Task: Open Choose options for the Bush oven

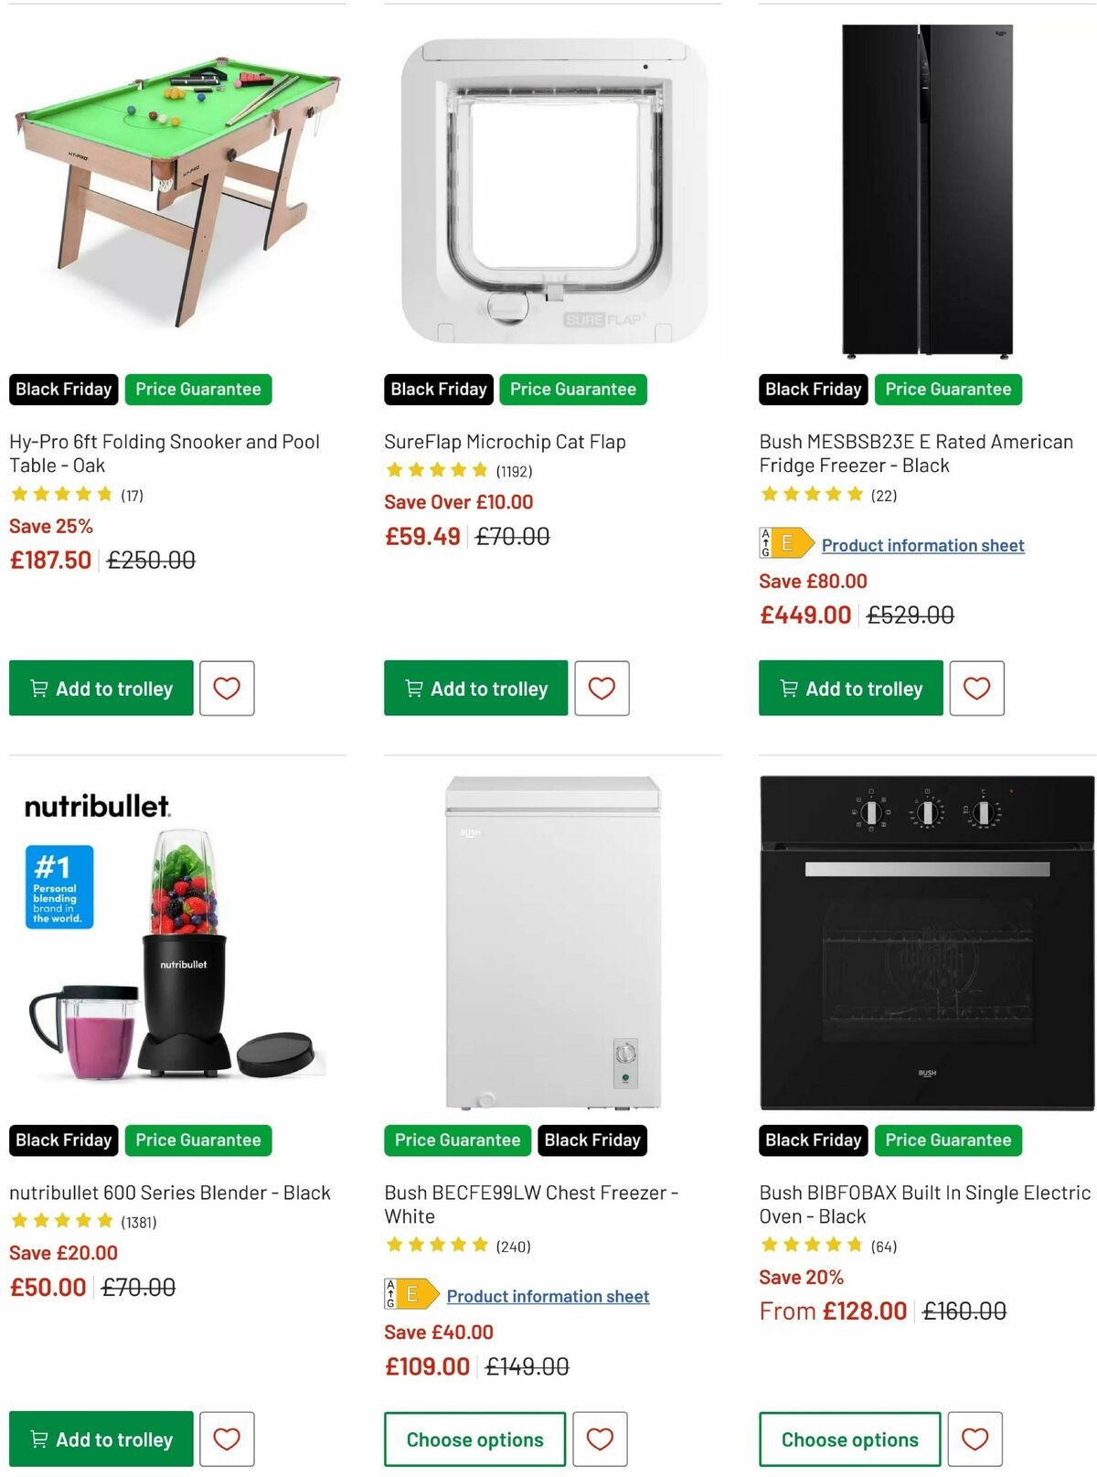Action: [x=848, y=1440]
